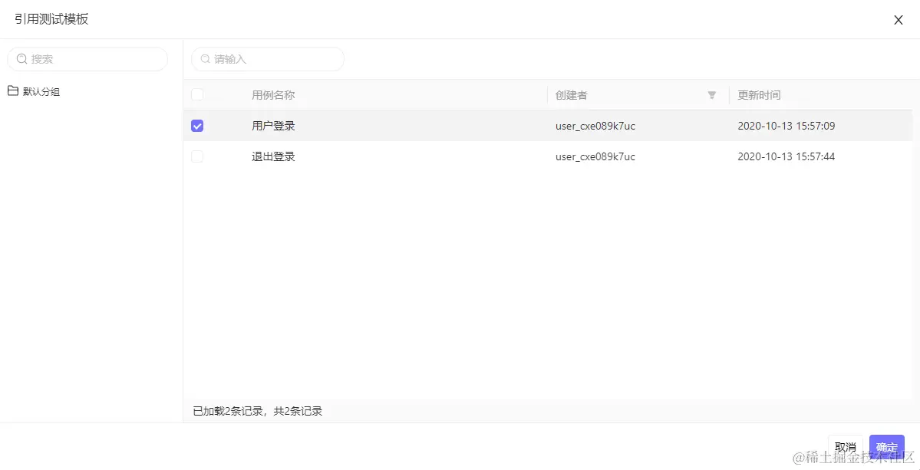Click creator user_cxe089k7uc in 退出登录 row
This screenshot has width=920, height=470.
point(595,157)
